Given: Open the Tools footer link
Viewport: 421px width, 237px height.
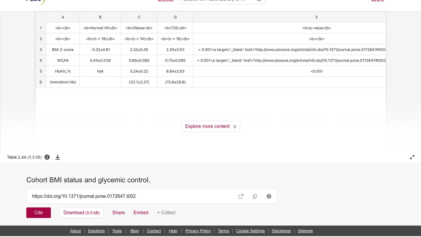Looking at the screenshot, I should click(x=117, y=231).
